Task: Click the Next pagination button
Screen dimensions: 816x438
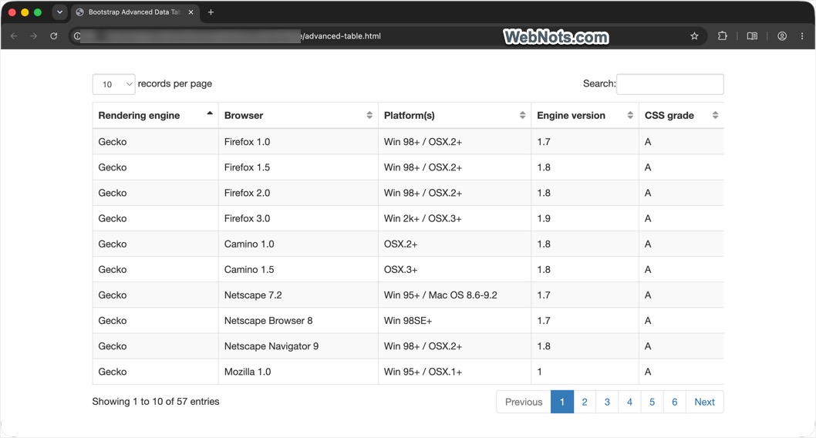Action: (x=705, y=402)
